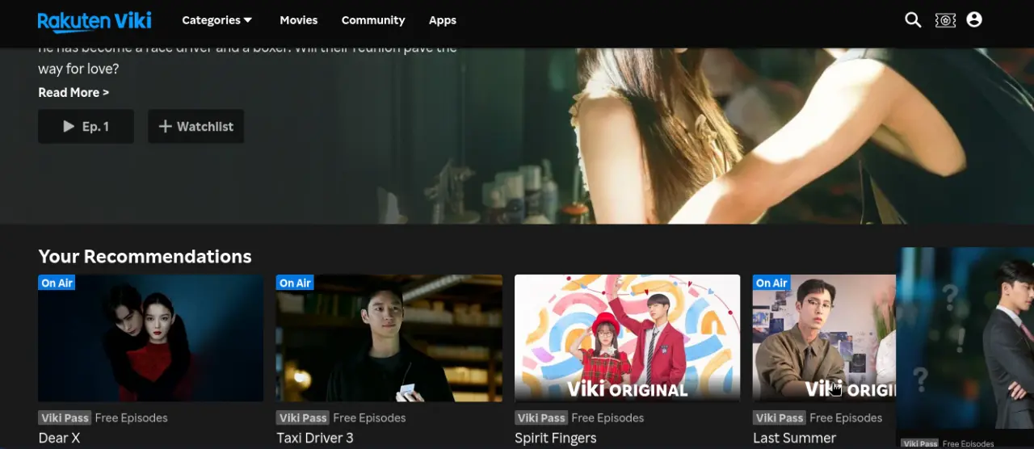1034x449 pixels.
Task: Click the Last Summer title
Action: 794,439
